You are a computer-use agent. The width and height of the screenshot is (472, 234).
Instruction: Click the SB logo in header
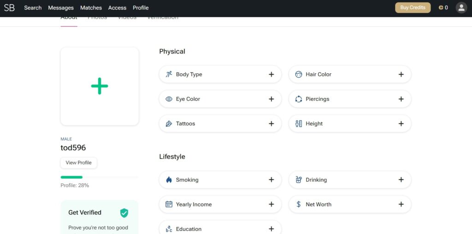click(9, 8)
